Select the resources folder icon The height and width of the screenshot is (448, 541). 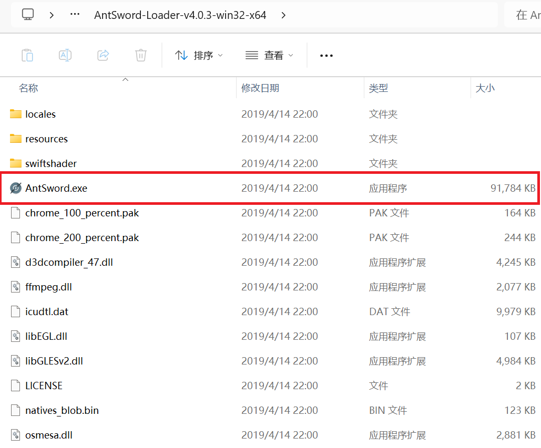(x=16, y=139)
